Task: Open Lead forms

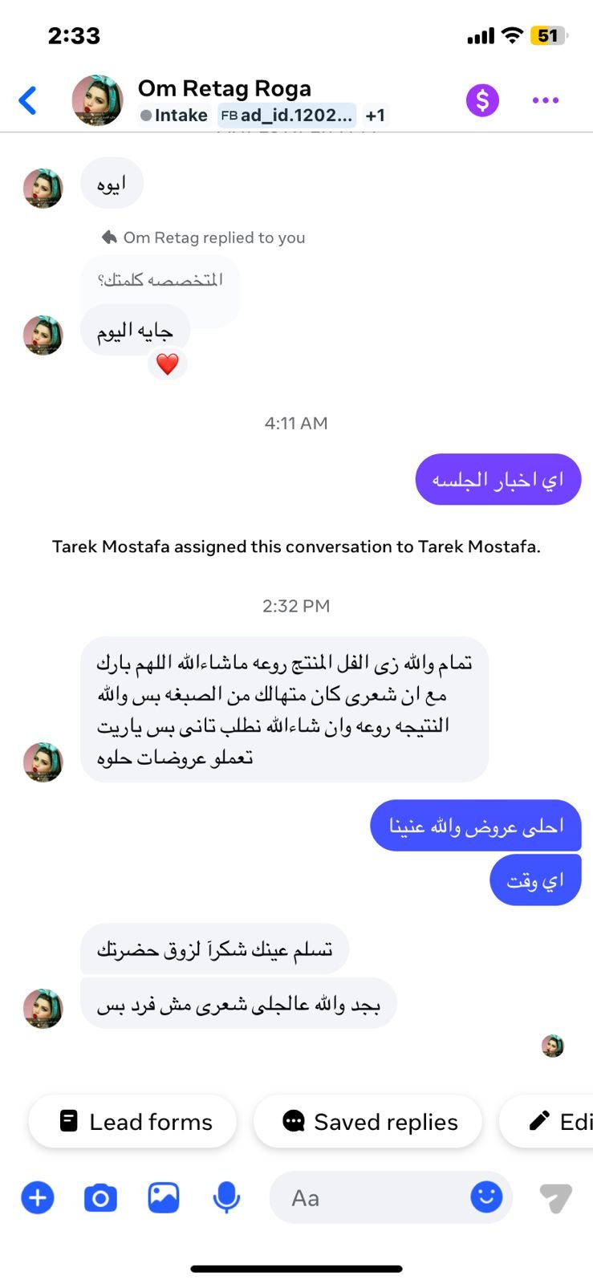Action: 132,1121
